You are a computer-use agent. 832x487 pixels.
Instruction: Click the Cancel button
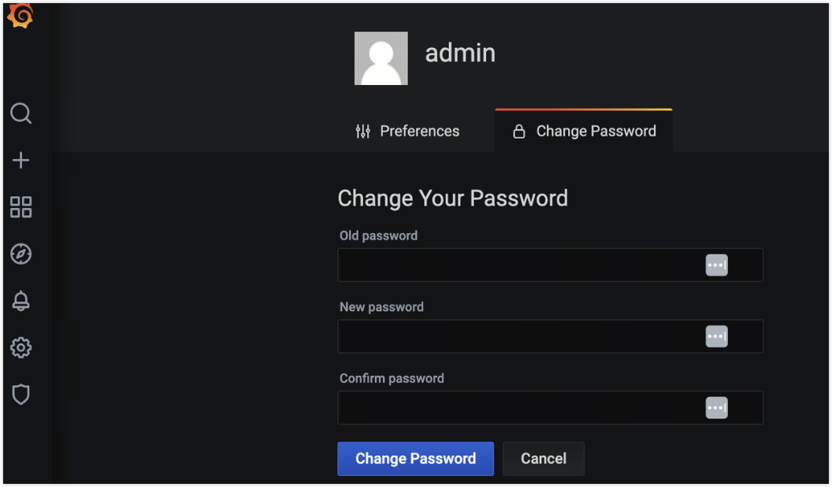(x=543, y=459)
